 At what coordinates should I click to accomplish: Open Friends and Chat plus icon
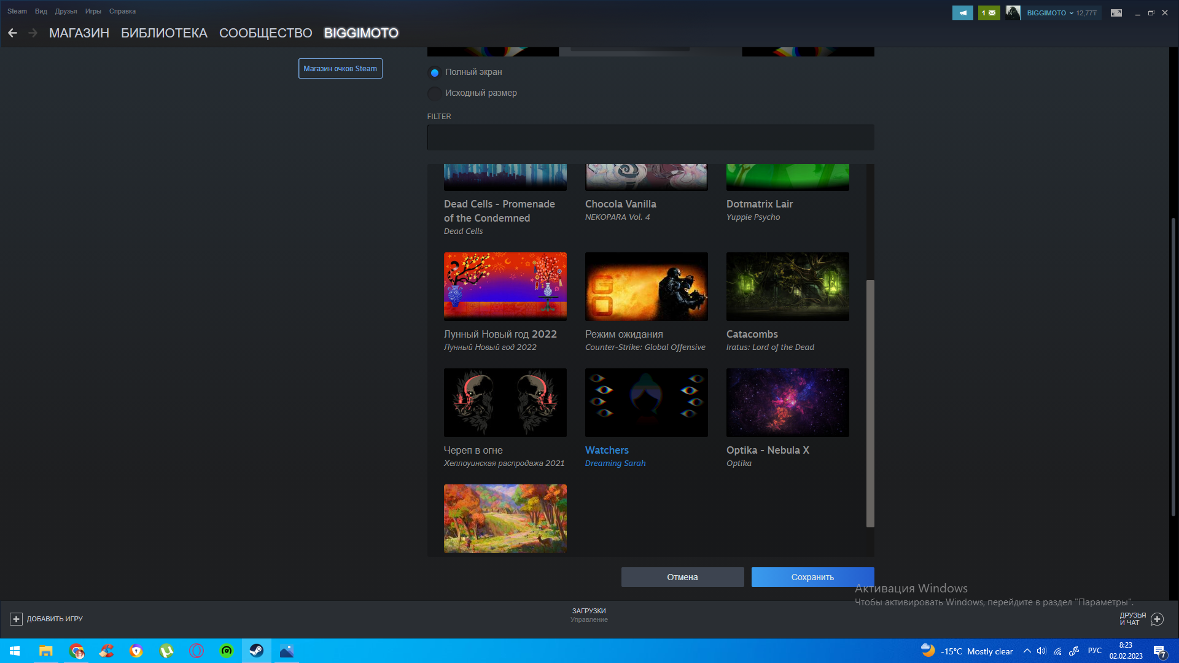click(1157, 619)
